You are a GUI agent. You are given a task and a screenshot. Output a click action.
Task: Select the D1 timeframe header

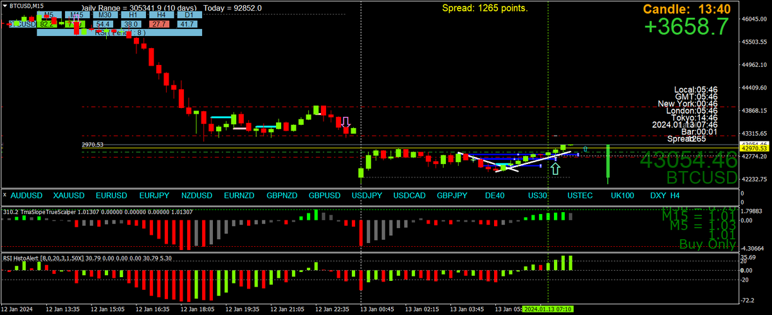(188, 14)
